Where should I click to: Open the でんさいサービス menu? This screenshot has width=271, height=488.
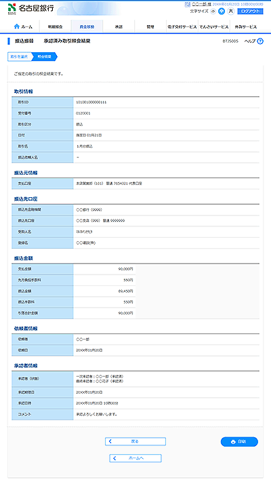(213, 26)
